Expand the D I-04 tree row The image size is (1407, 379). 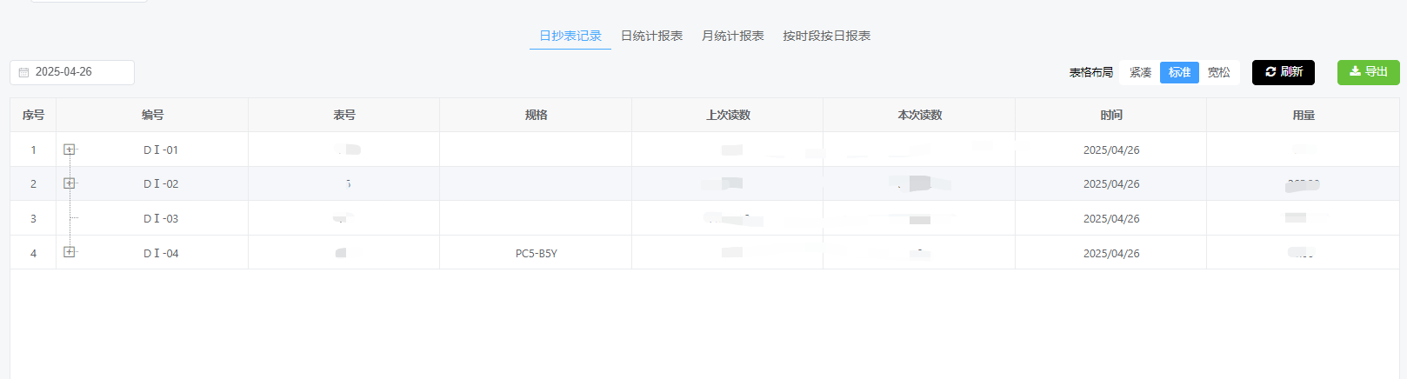click(69, 252)
